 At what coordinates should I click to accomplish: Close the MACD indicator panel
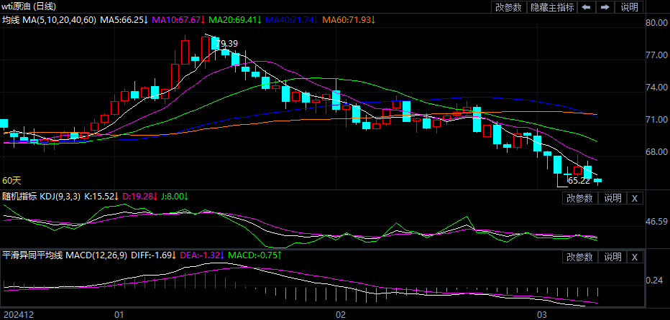point(635,257)
